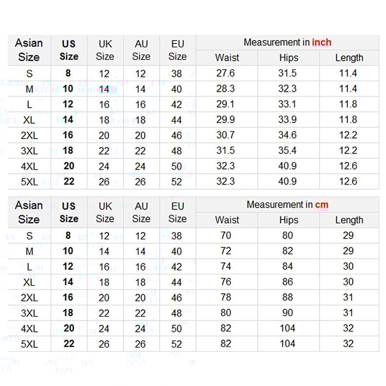Click 'Asian Size' header in top table
This screenshot has height=386, width=386.
pos(29,50)
